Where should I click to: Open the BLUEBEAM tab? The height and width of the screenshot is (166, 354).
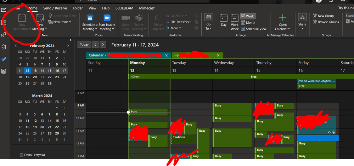(124, 8)
